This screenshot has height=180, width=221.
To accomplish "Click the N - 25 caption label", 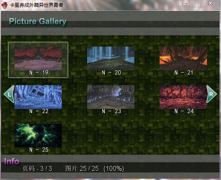I will tap(39, 150).
